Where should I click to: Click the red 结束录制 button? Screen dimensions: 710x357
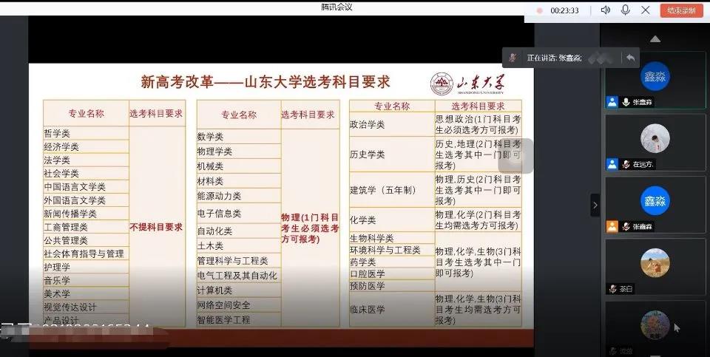point(681,10)
